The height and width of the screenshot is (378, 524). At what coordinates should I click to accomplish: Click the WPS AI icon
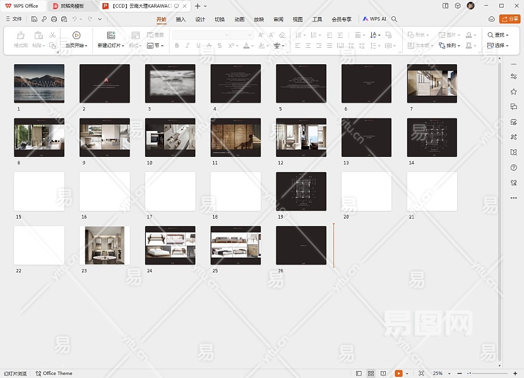(x=374, y=20)
